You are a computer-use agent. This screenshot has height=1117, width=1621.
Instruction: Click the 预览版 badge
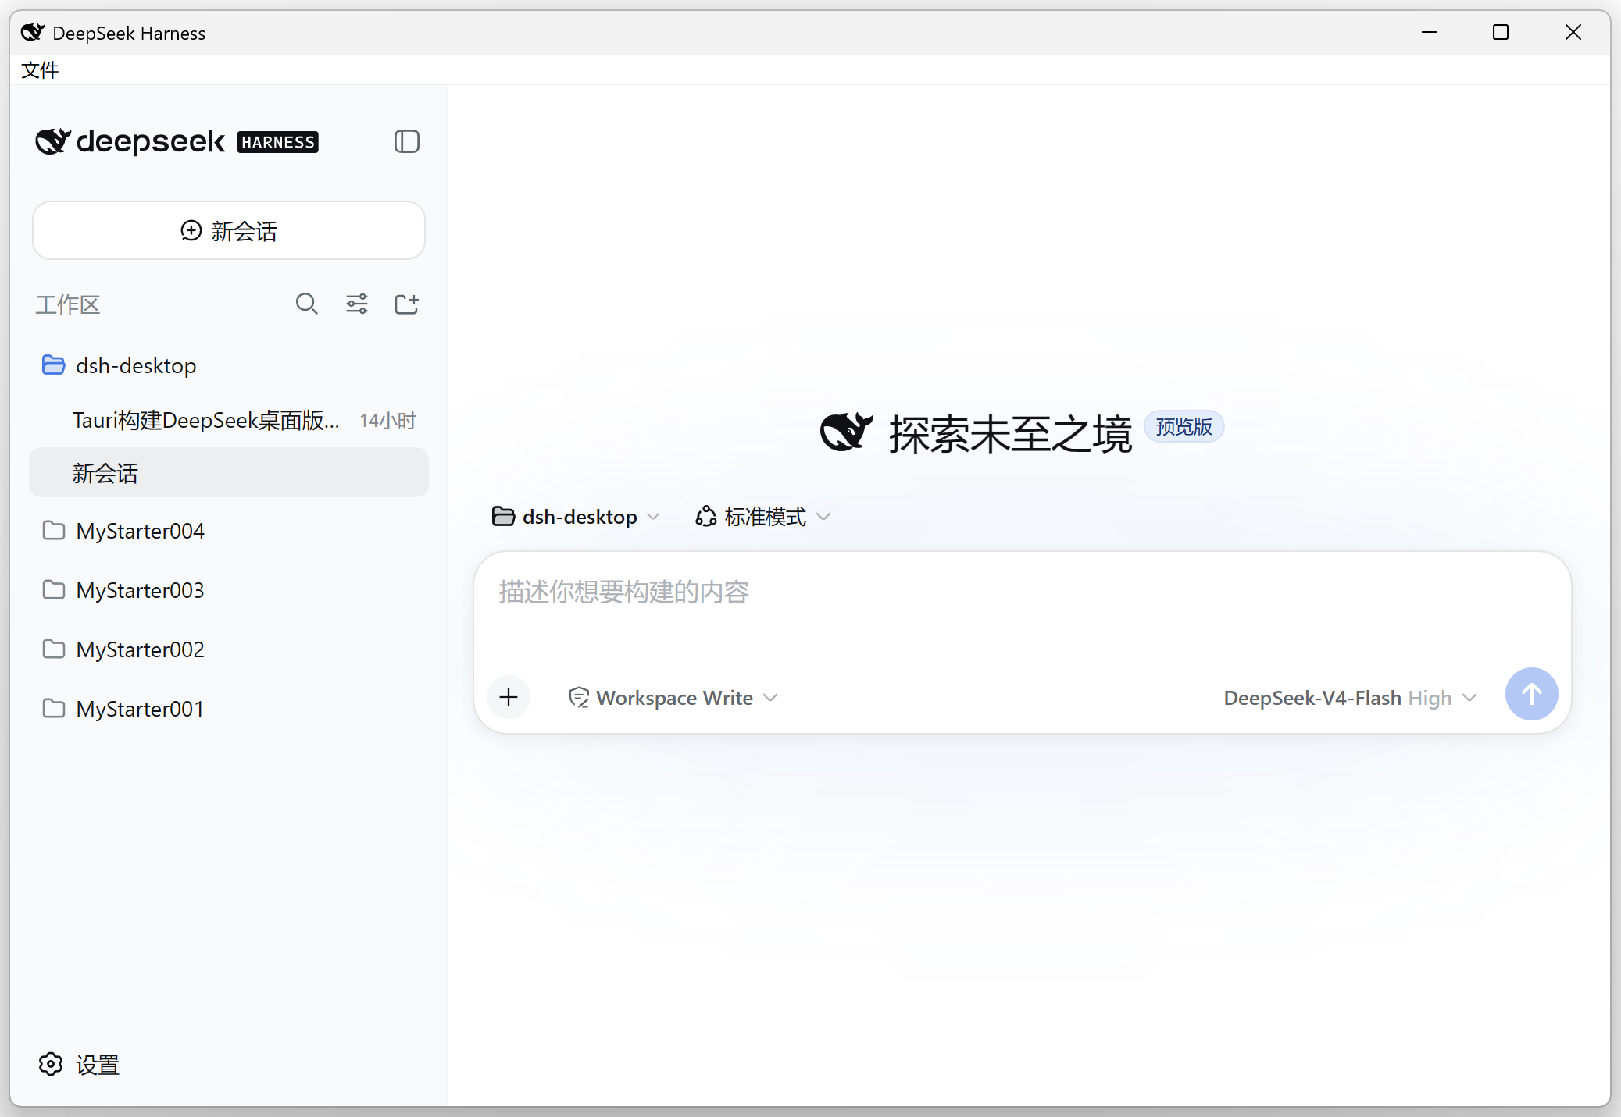click(x=1184, y=427)
